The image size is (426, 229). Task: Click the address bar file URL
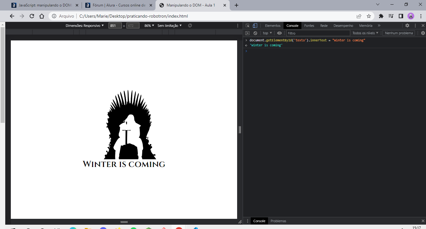coord(134,16)
